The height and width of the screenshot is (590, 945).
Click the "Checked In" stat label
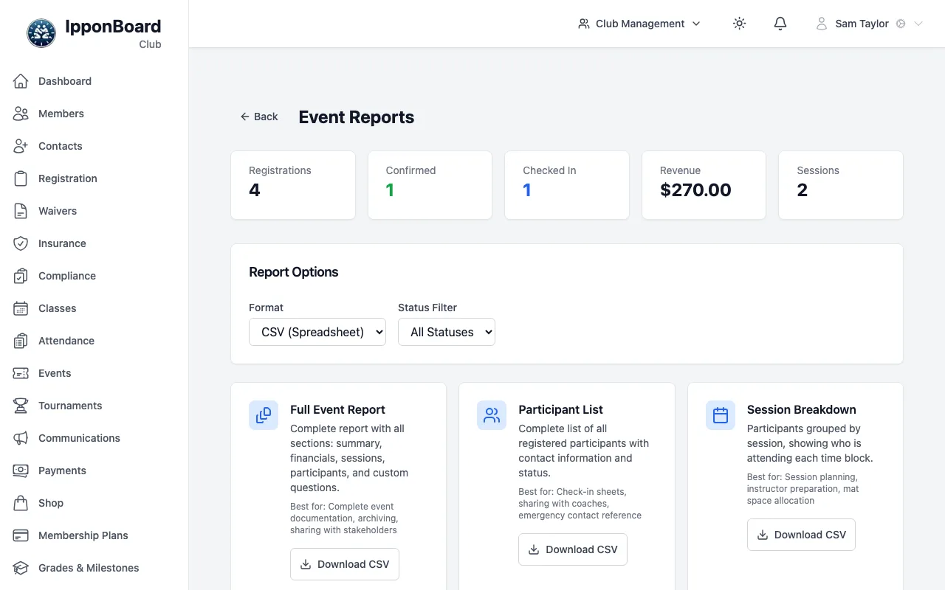click(549, 170)
